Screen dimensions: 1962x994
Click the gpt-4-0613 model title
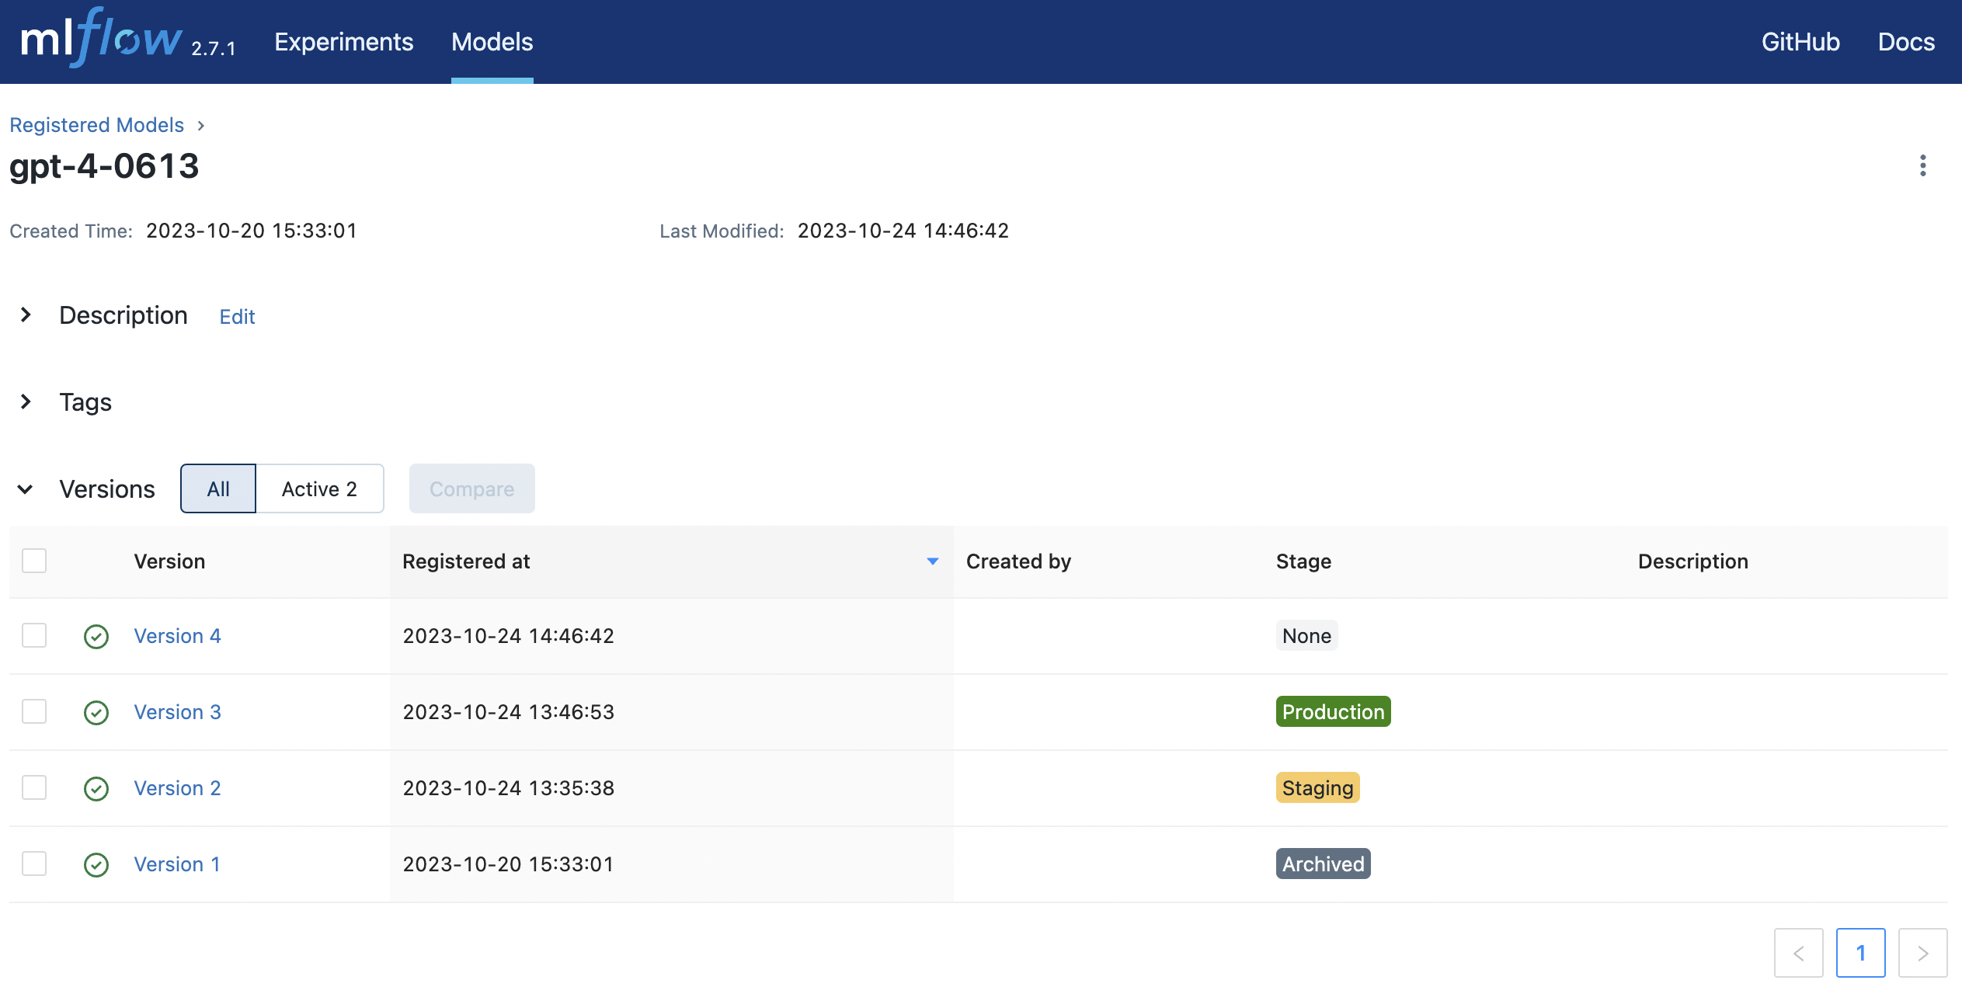[x=104, y=167]
